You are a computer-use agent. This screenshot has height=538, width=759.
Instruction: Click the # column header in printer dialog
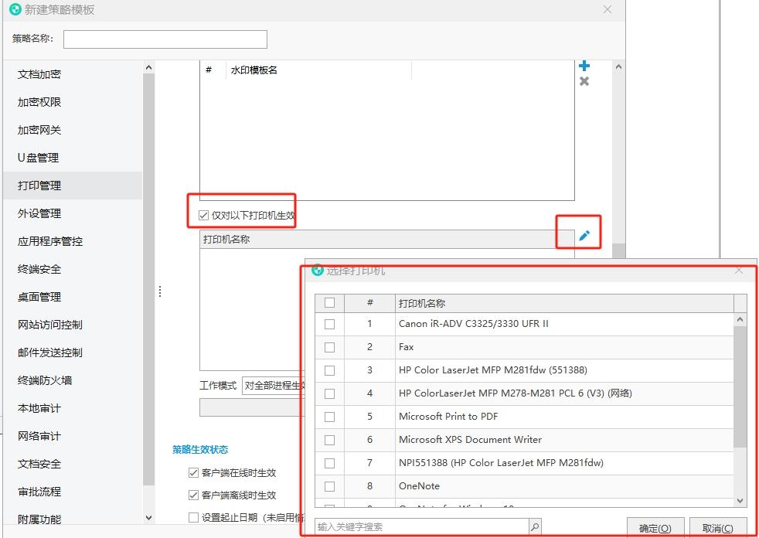(369, 303)
